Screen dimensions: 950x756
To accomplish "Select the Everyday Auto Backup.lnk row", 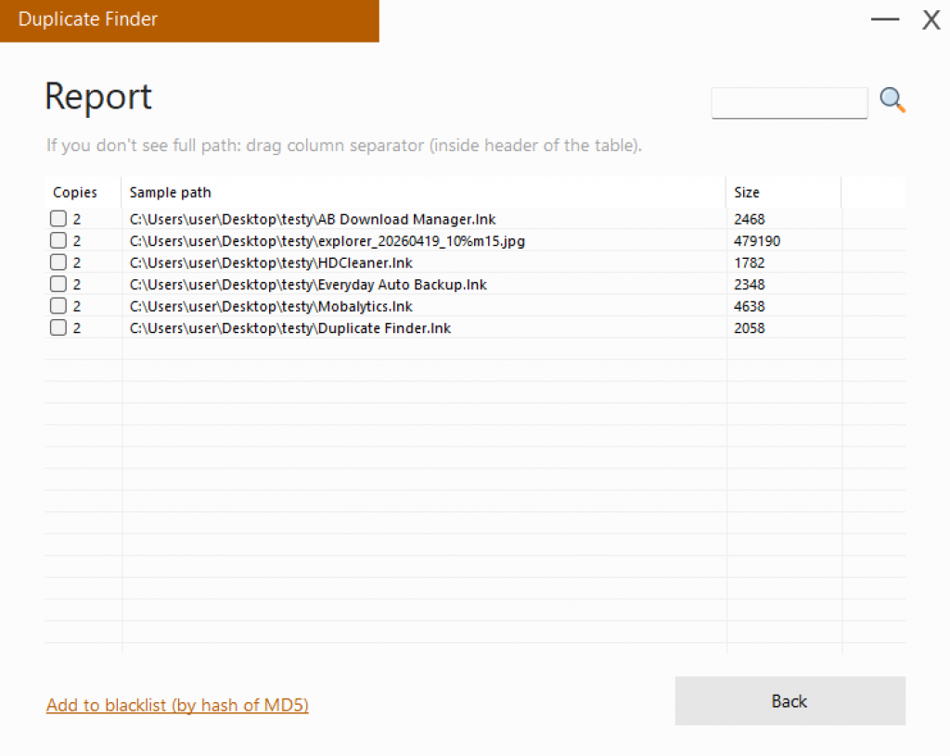I will tap(306, 284).
